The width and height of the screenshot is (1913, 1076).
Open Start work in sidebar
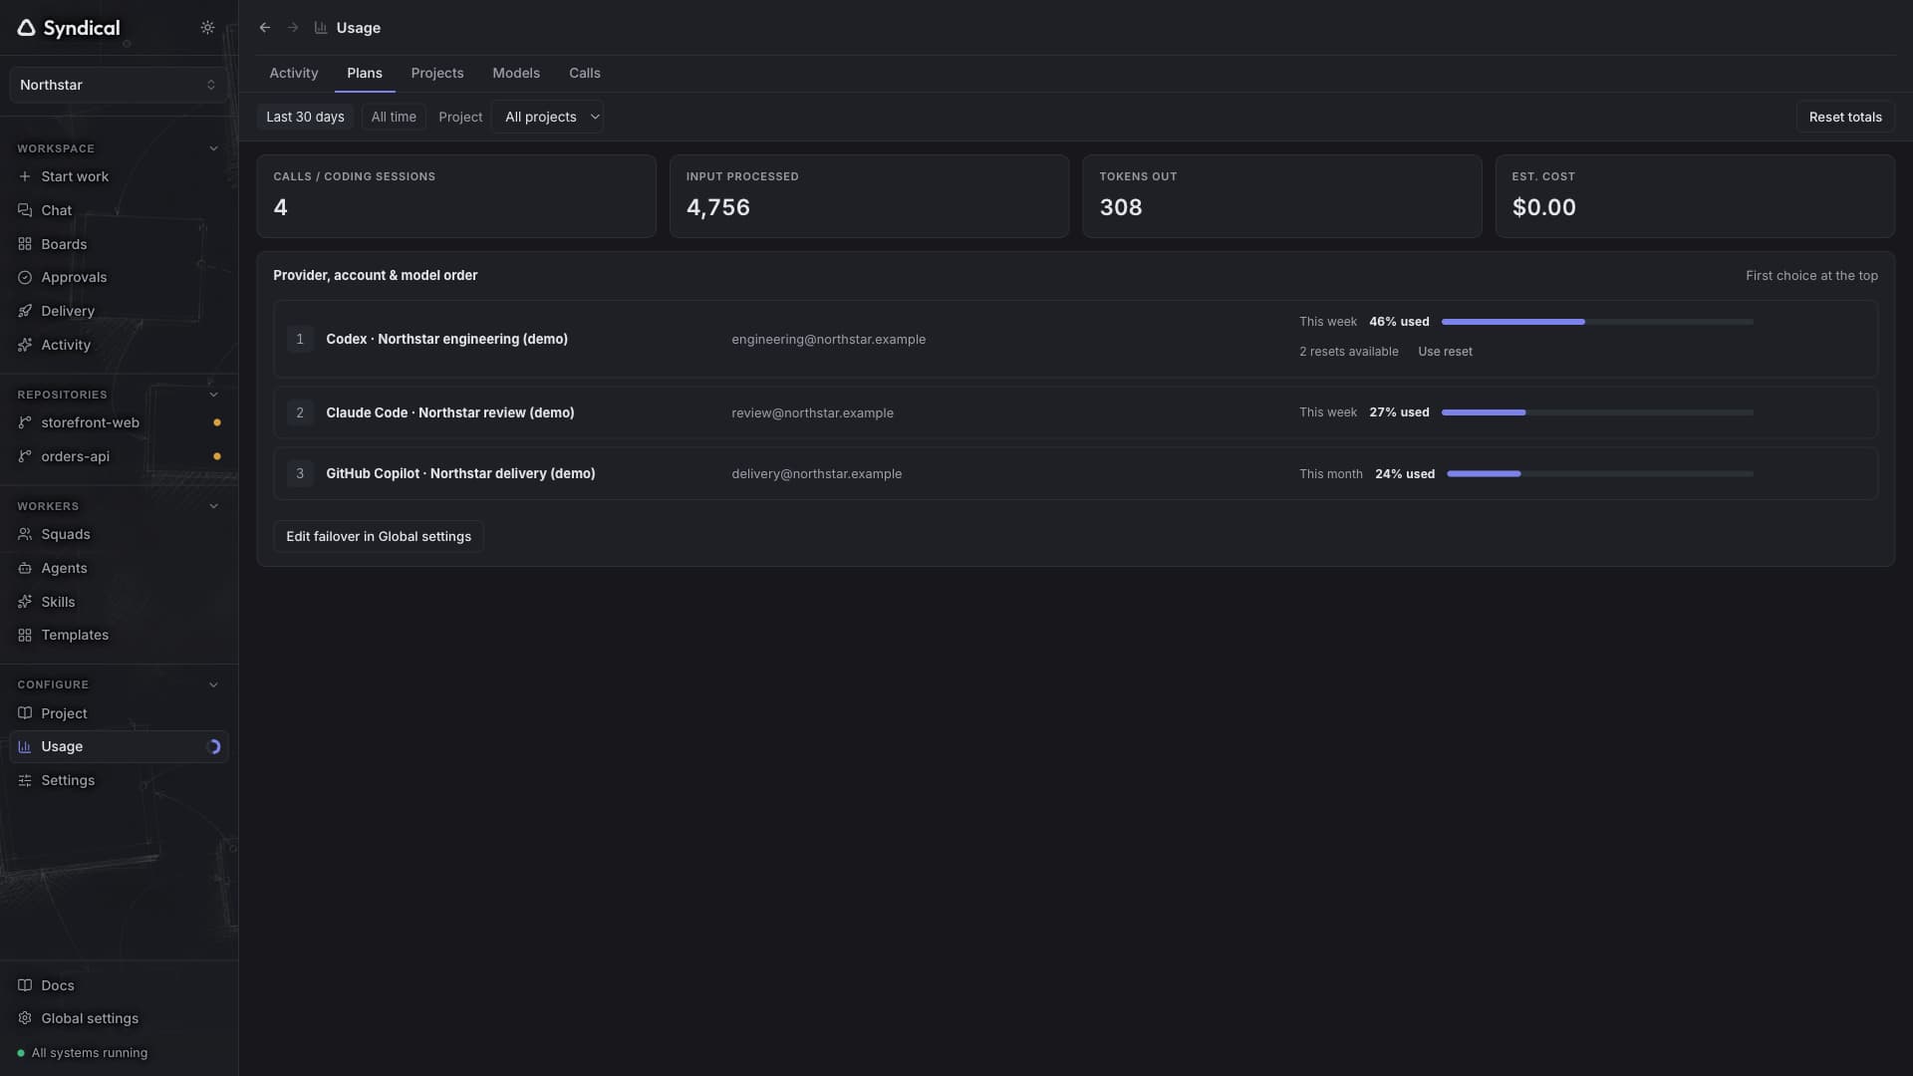point(119,176)
